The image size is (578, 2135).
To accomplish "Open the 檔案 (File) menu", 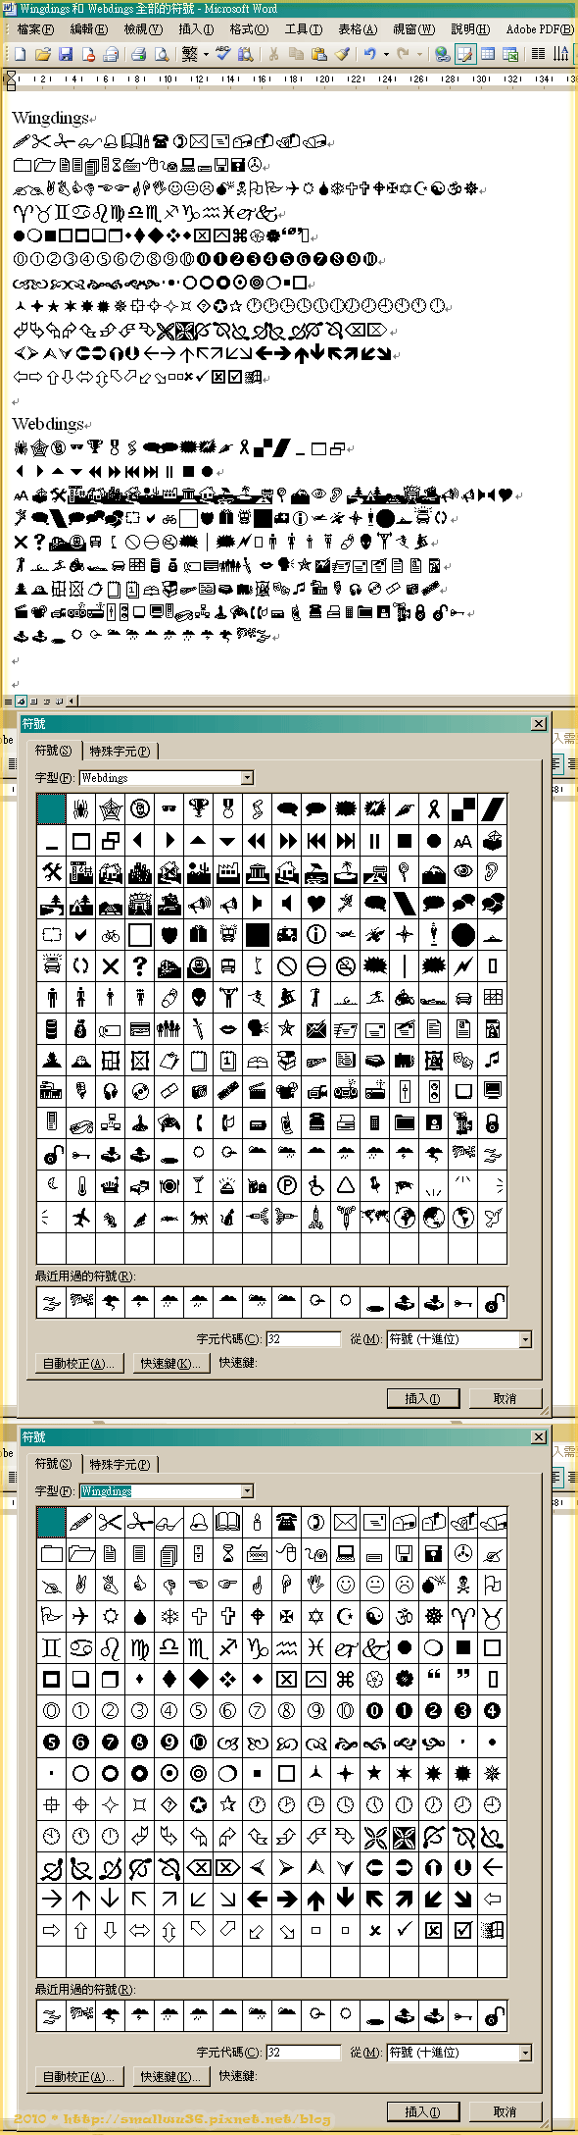I will 35,29.
